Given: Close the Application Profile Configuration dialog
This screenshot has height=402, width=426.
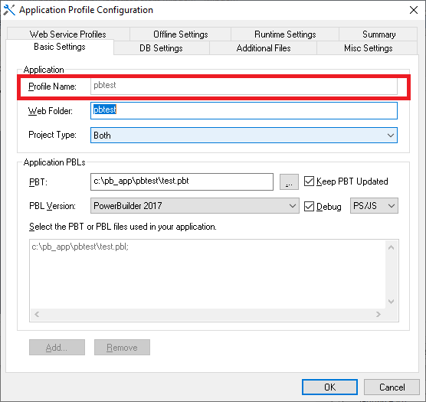Looking at the screenshot, I should click(414, 10).
